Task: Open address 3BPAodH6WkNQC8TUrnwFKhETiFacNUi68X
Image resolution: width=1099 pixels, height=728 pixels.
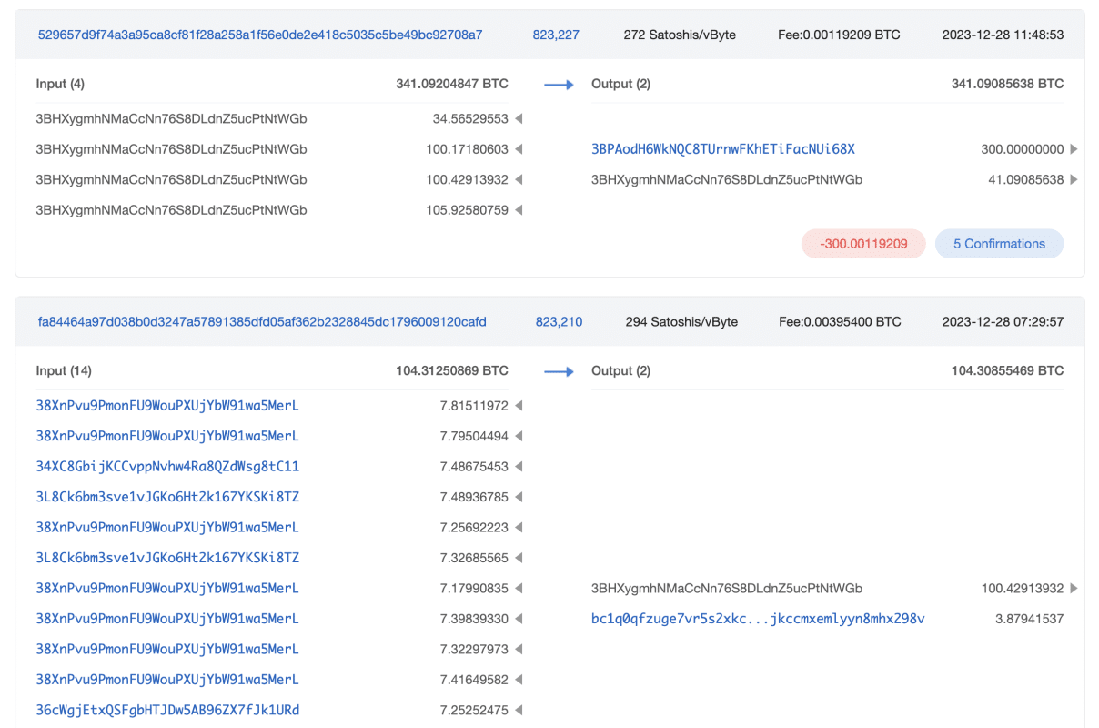Action: 722,149
